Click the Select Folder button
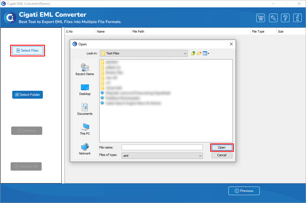 [x=28, y=95]
